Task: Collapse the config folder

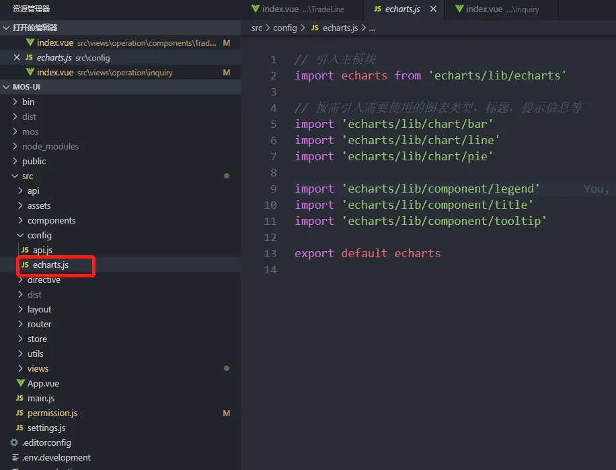Action: pos(20,235)
